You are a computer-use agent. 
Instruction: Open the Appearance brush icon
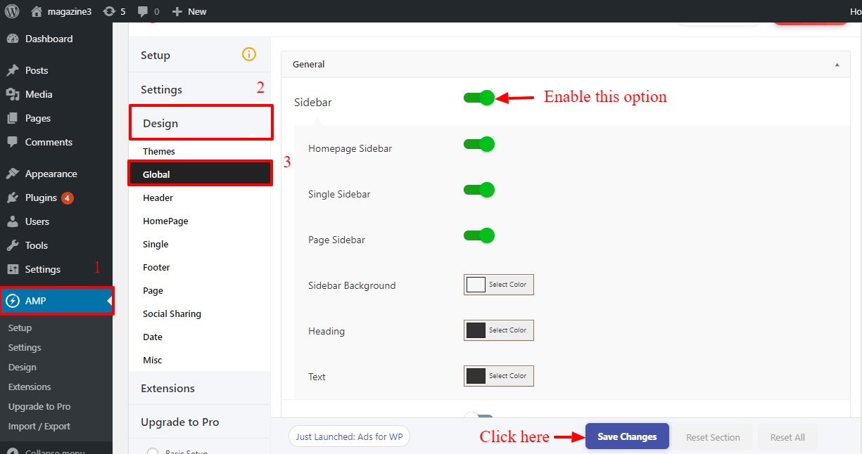coord(14,173)
